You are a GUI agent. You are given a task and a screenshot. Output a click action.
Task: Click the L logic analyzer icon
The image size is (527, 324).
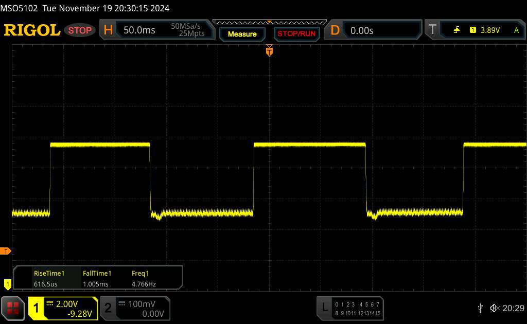pyautogui.click(x=325, y=308)
